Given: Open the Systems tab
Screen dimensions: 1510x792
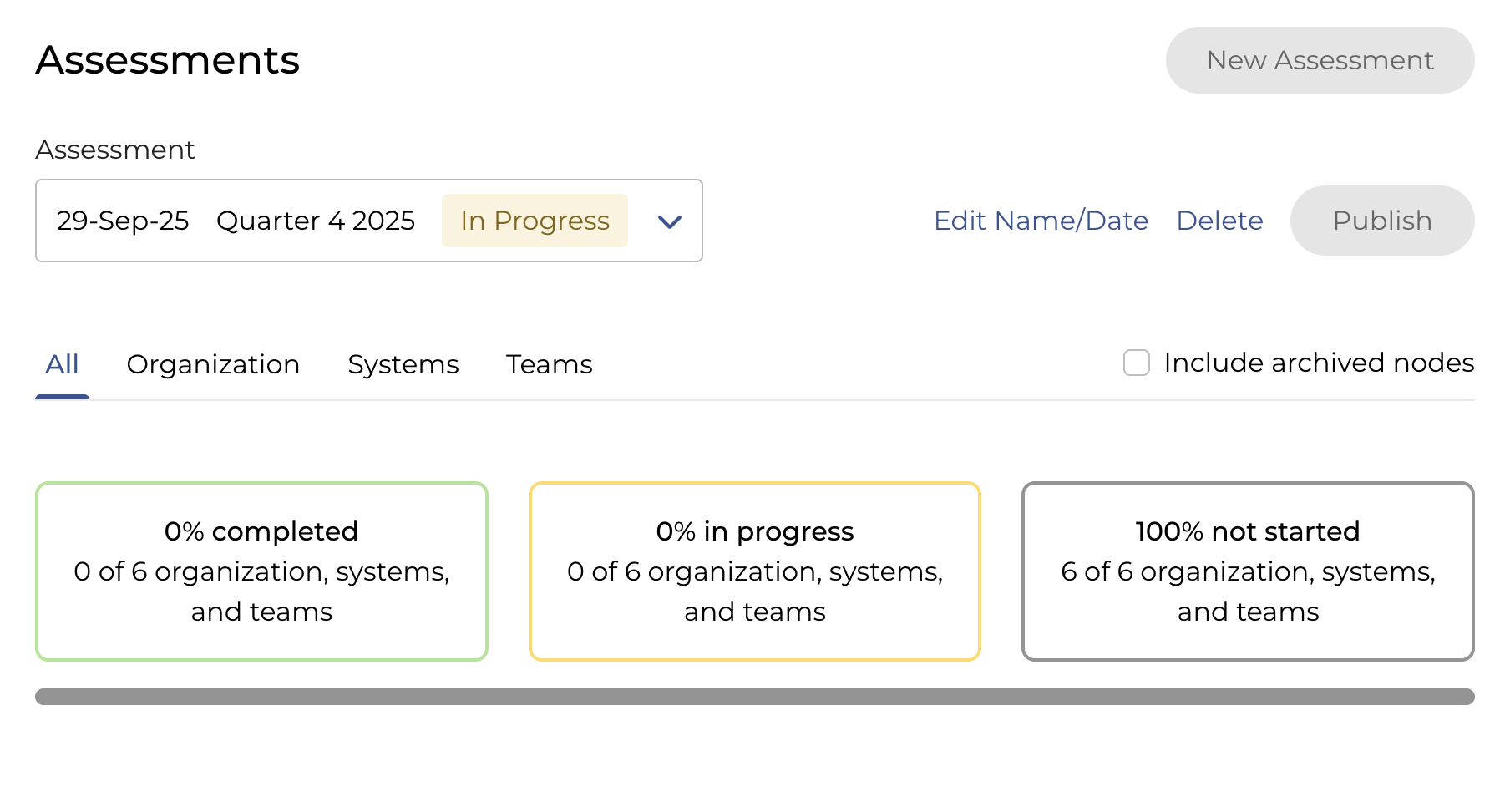Looking at the screenshot, I should (x=403, y=364).
